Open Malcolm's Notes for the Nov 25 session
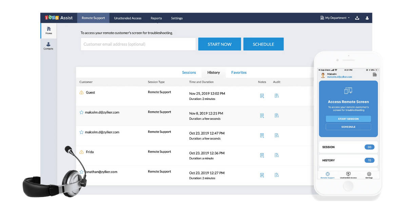Image resolution: width=407 pixels, height=214 pixels. 262,96
